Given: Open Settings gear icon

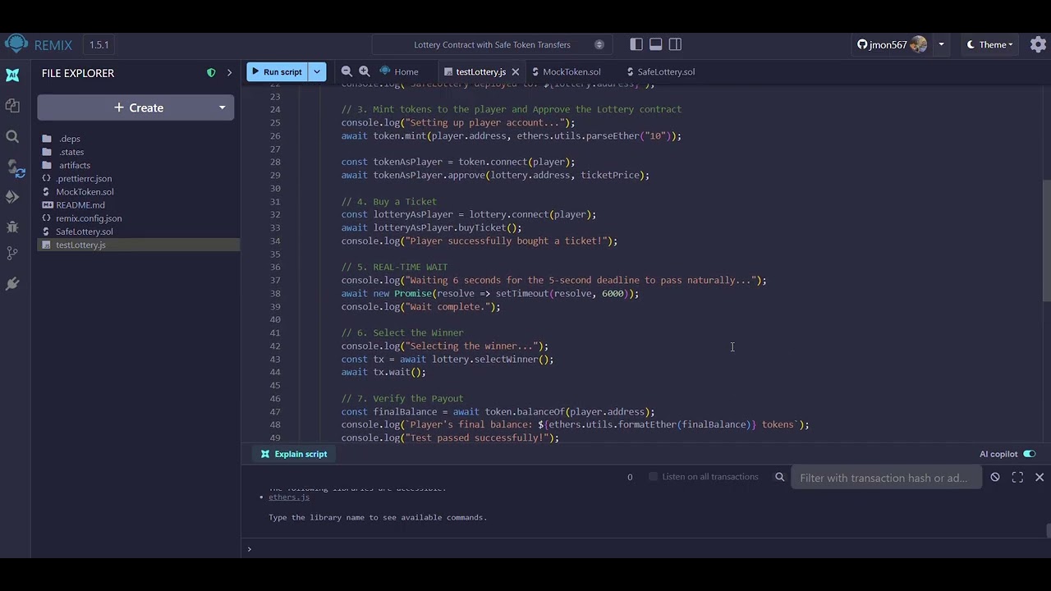Looking at the screenshot, I should [x=1038, y=44].
